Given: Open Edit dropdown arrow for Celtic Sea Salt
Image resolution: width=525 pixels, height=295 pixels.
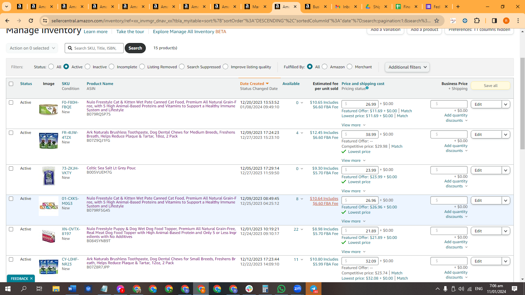Looking at the screenshot, I should pyautogui.click(x=506, y=170).
